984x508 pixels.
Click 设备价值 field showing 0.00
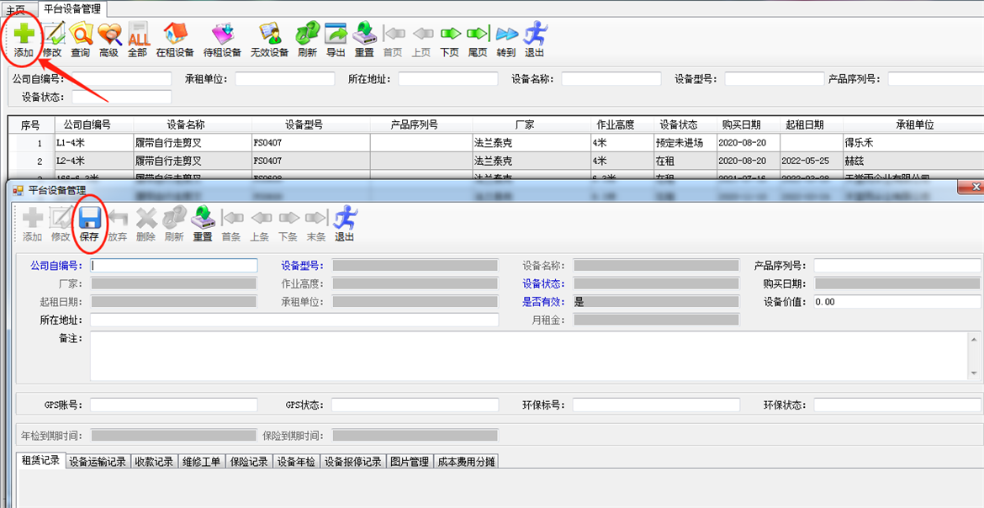pos(897,301)
